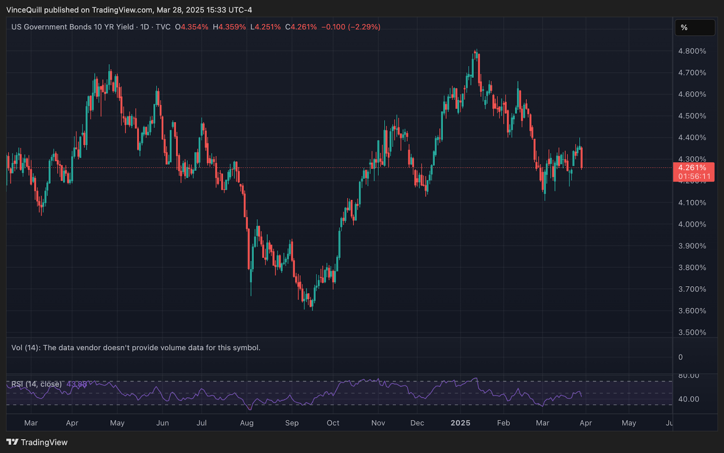Screen dimensions: 724x453
Task: Click the Aug label on time axis
Action: [x=247, y=423]
